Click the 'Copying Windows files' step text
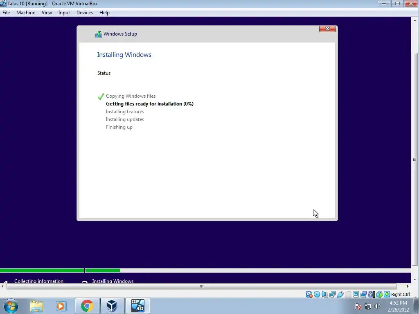The width and height of the screenshot is (419, 314). [131, 96]
